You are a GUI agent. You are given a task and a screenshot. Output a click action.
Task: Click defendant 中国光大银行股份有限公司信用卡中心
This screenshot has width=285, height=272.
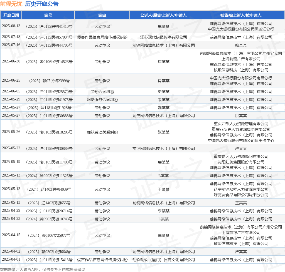(241, 141)
